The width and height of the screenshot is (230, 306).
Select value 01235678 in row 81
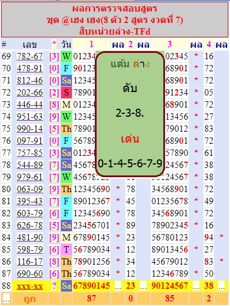pyautogui.click(x=170, y=201)
